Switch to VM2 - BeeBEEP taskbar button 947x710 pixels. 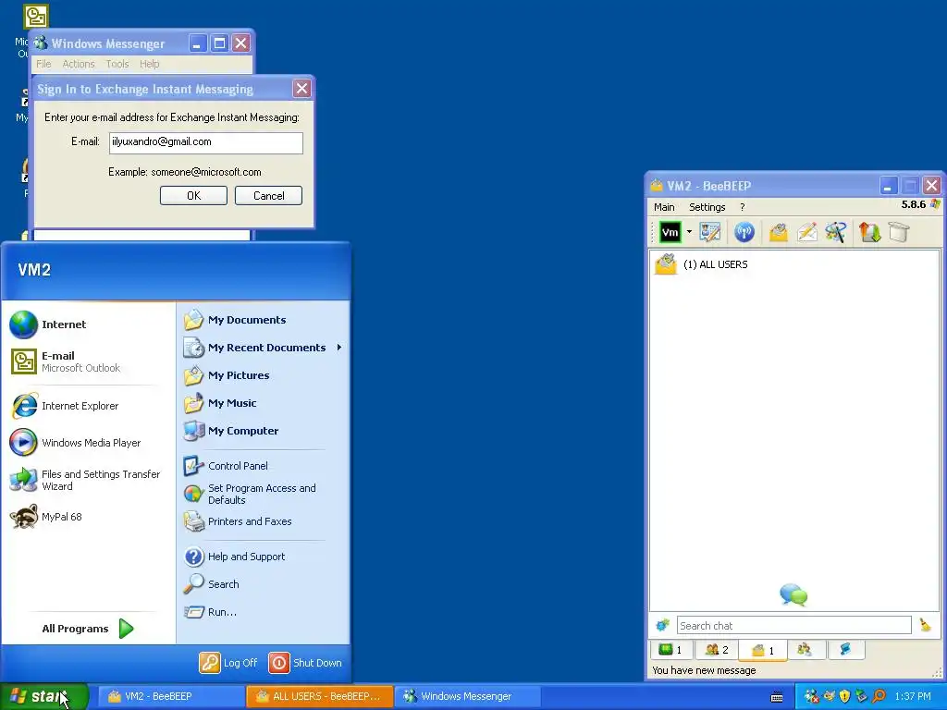(x=171, y=696)
